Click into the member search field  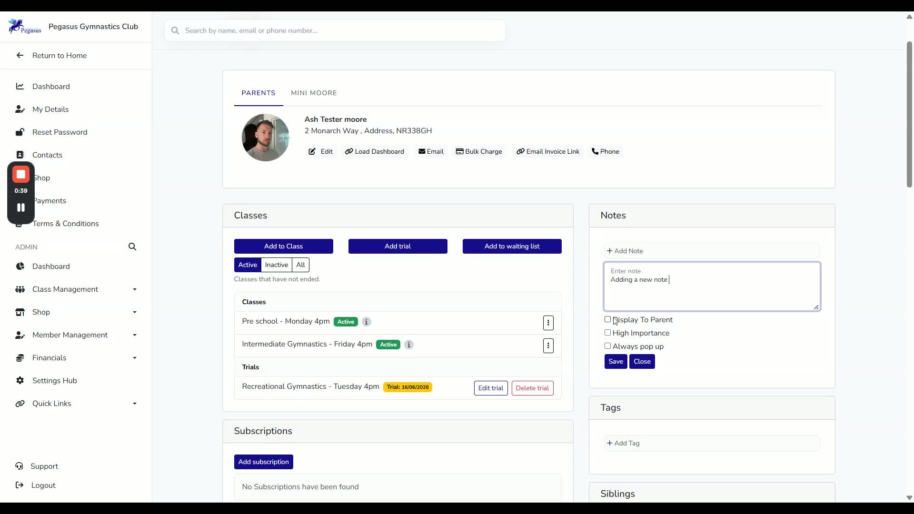click(x=335, y=30)
